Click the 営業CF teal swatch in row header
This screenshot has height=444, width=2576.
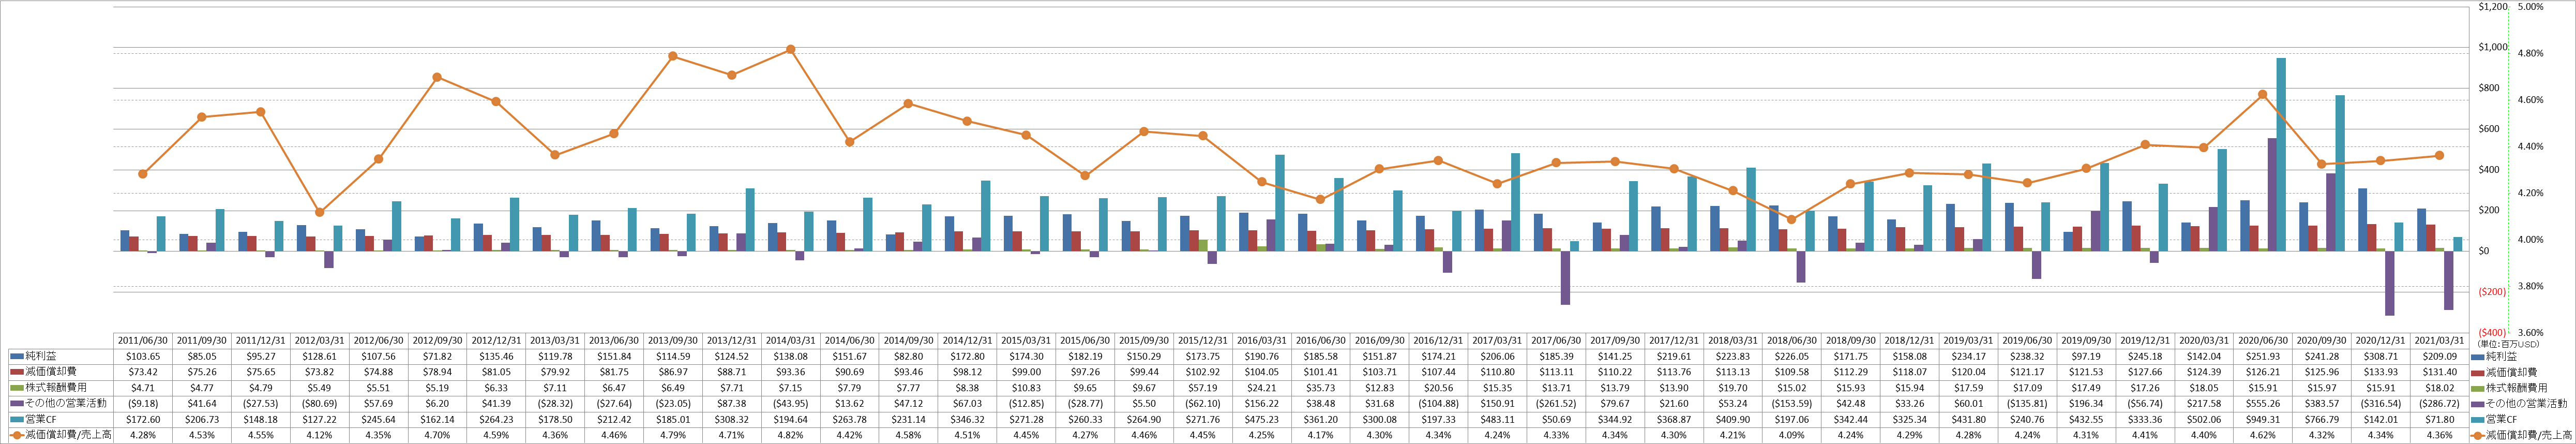point(16,419)
